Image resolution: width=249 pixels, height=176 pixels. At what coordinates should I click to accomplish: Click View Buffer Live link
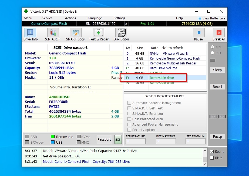pyautogui.click(x=214, y=18)
